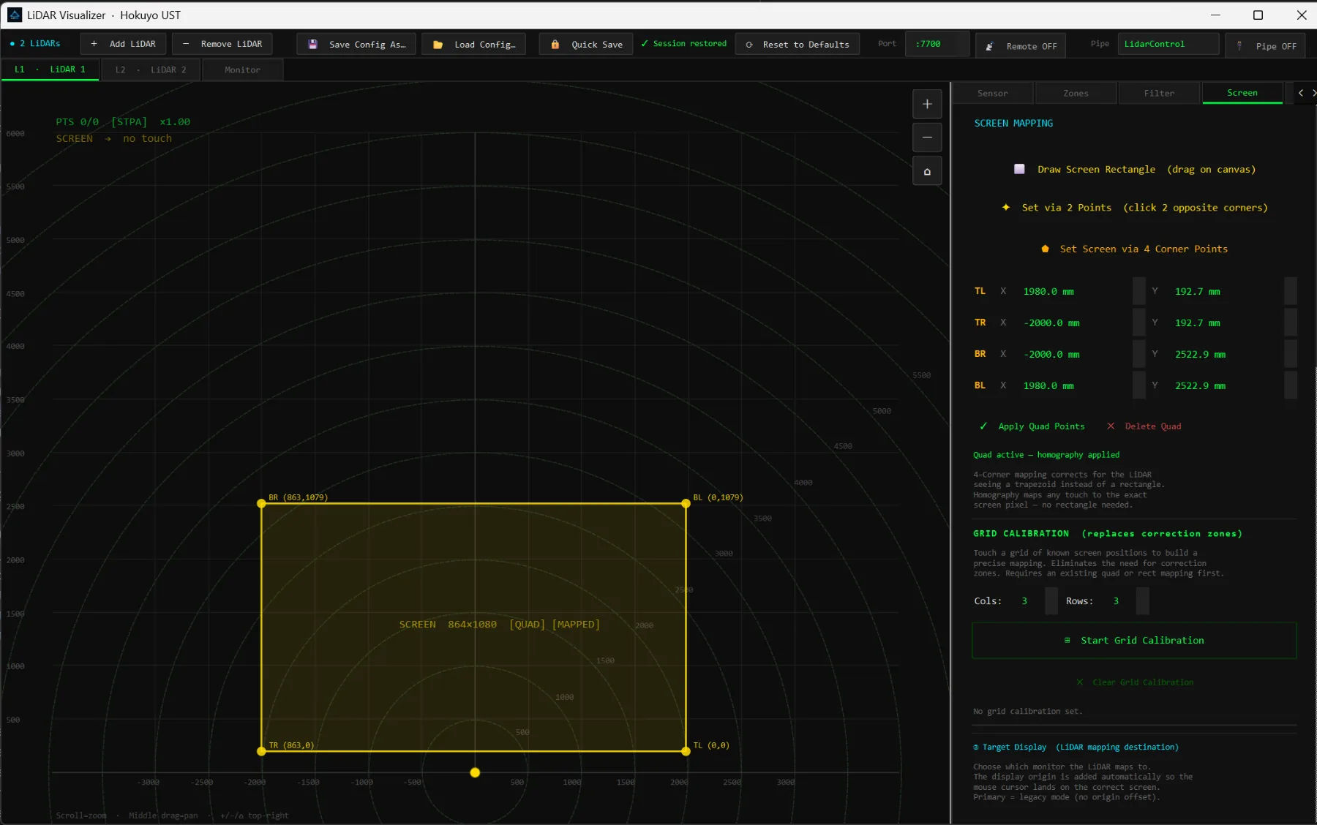Click BL corner handle of screen quad

686,503
